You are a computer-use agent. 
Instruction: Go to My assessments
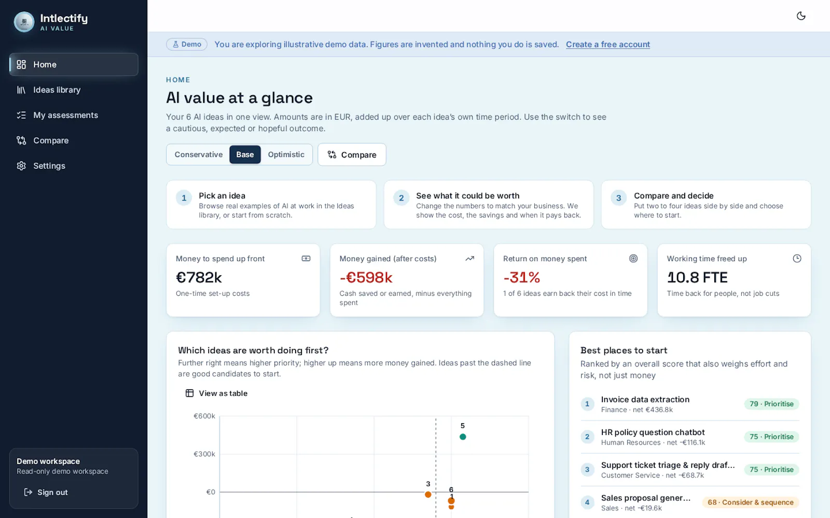point(74,116)
